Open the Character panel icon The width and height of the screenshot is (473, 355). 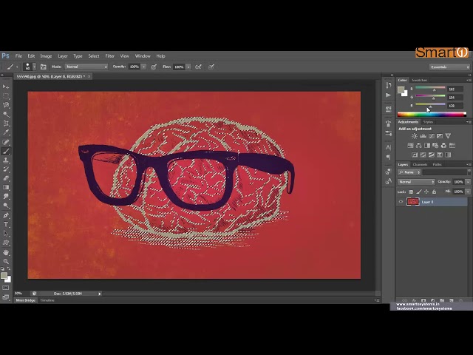pyautogui.click(x=388, y=148)
